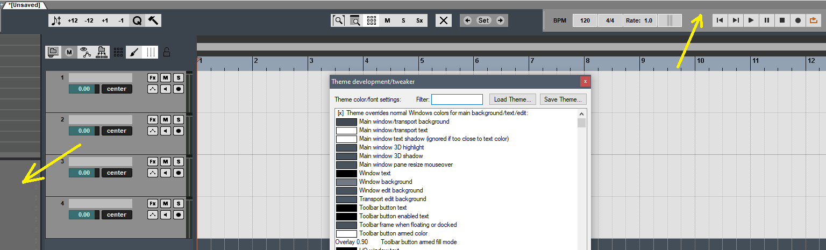Start recording with the transport Record button
Screen dimensions: 826x250
798,20
